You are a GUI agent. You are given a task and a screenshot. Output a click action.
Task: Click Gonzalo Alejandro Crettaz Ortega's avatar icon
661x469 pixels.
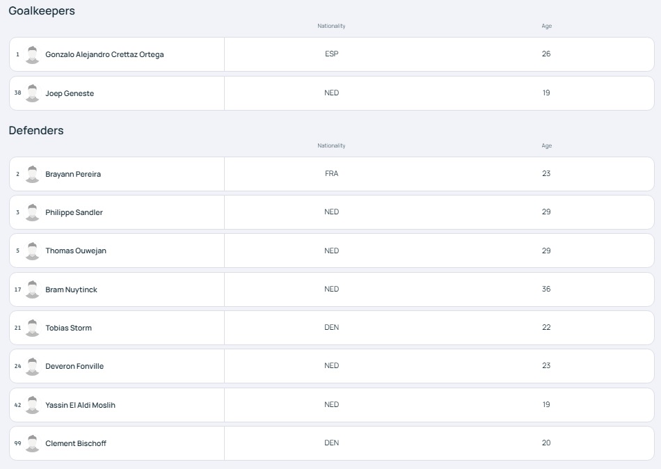[x=33, y=54]
